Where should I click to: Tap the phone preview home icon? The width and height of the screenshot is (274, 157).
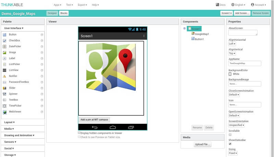click(113, 127)
